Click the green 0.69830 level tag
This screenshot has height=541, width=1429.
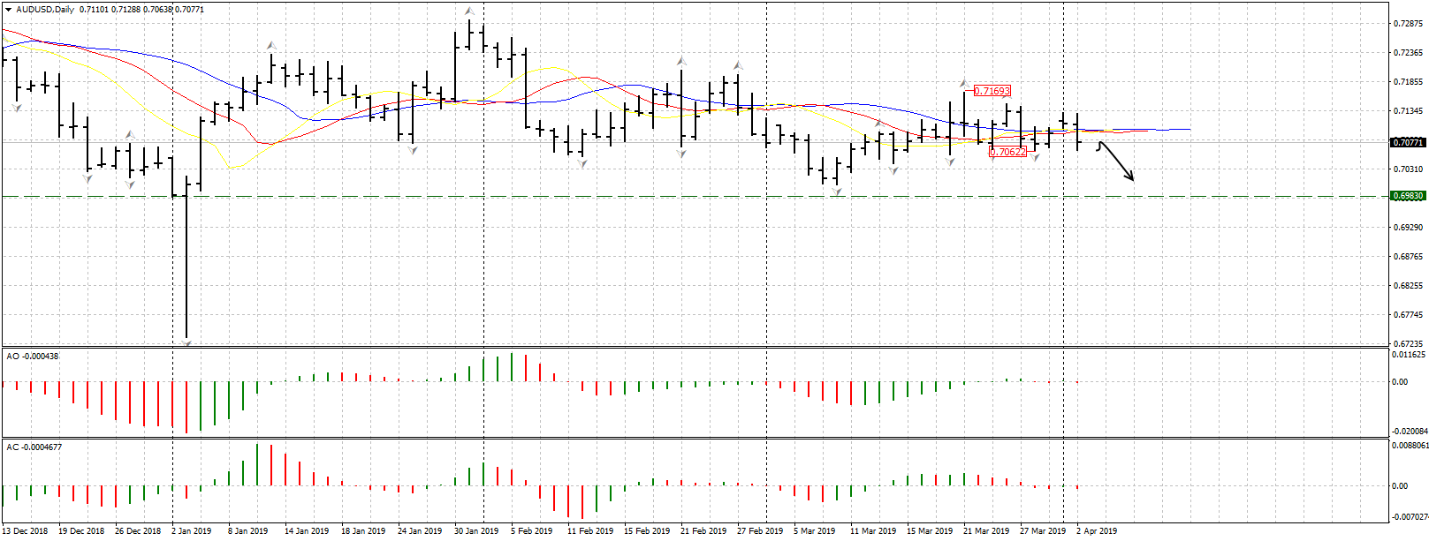pos(1408,196)
